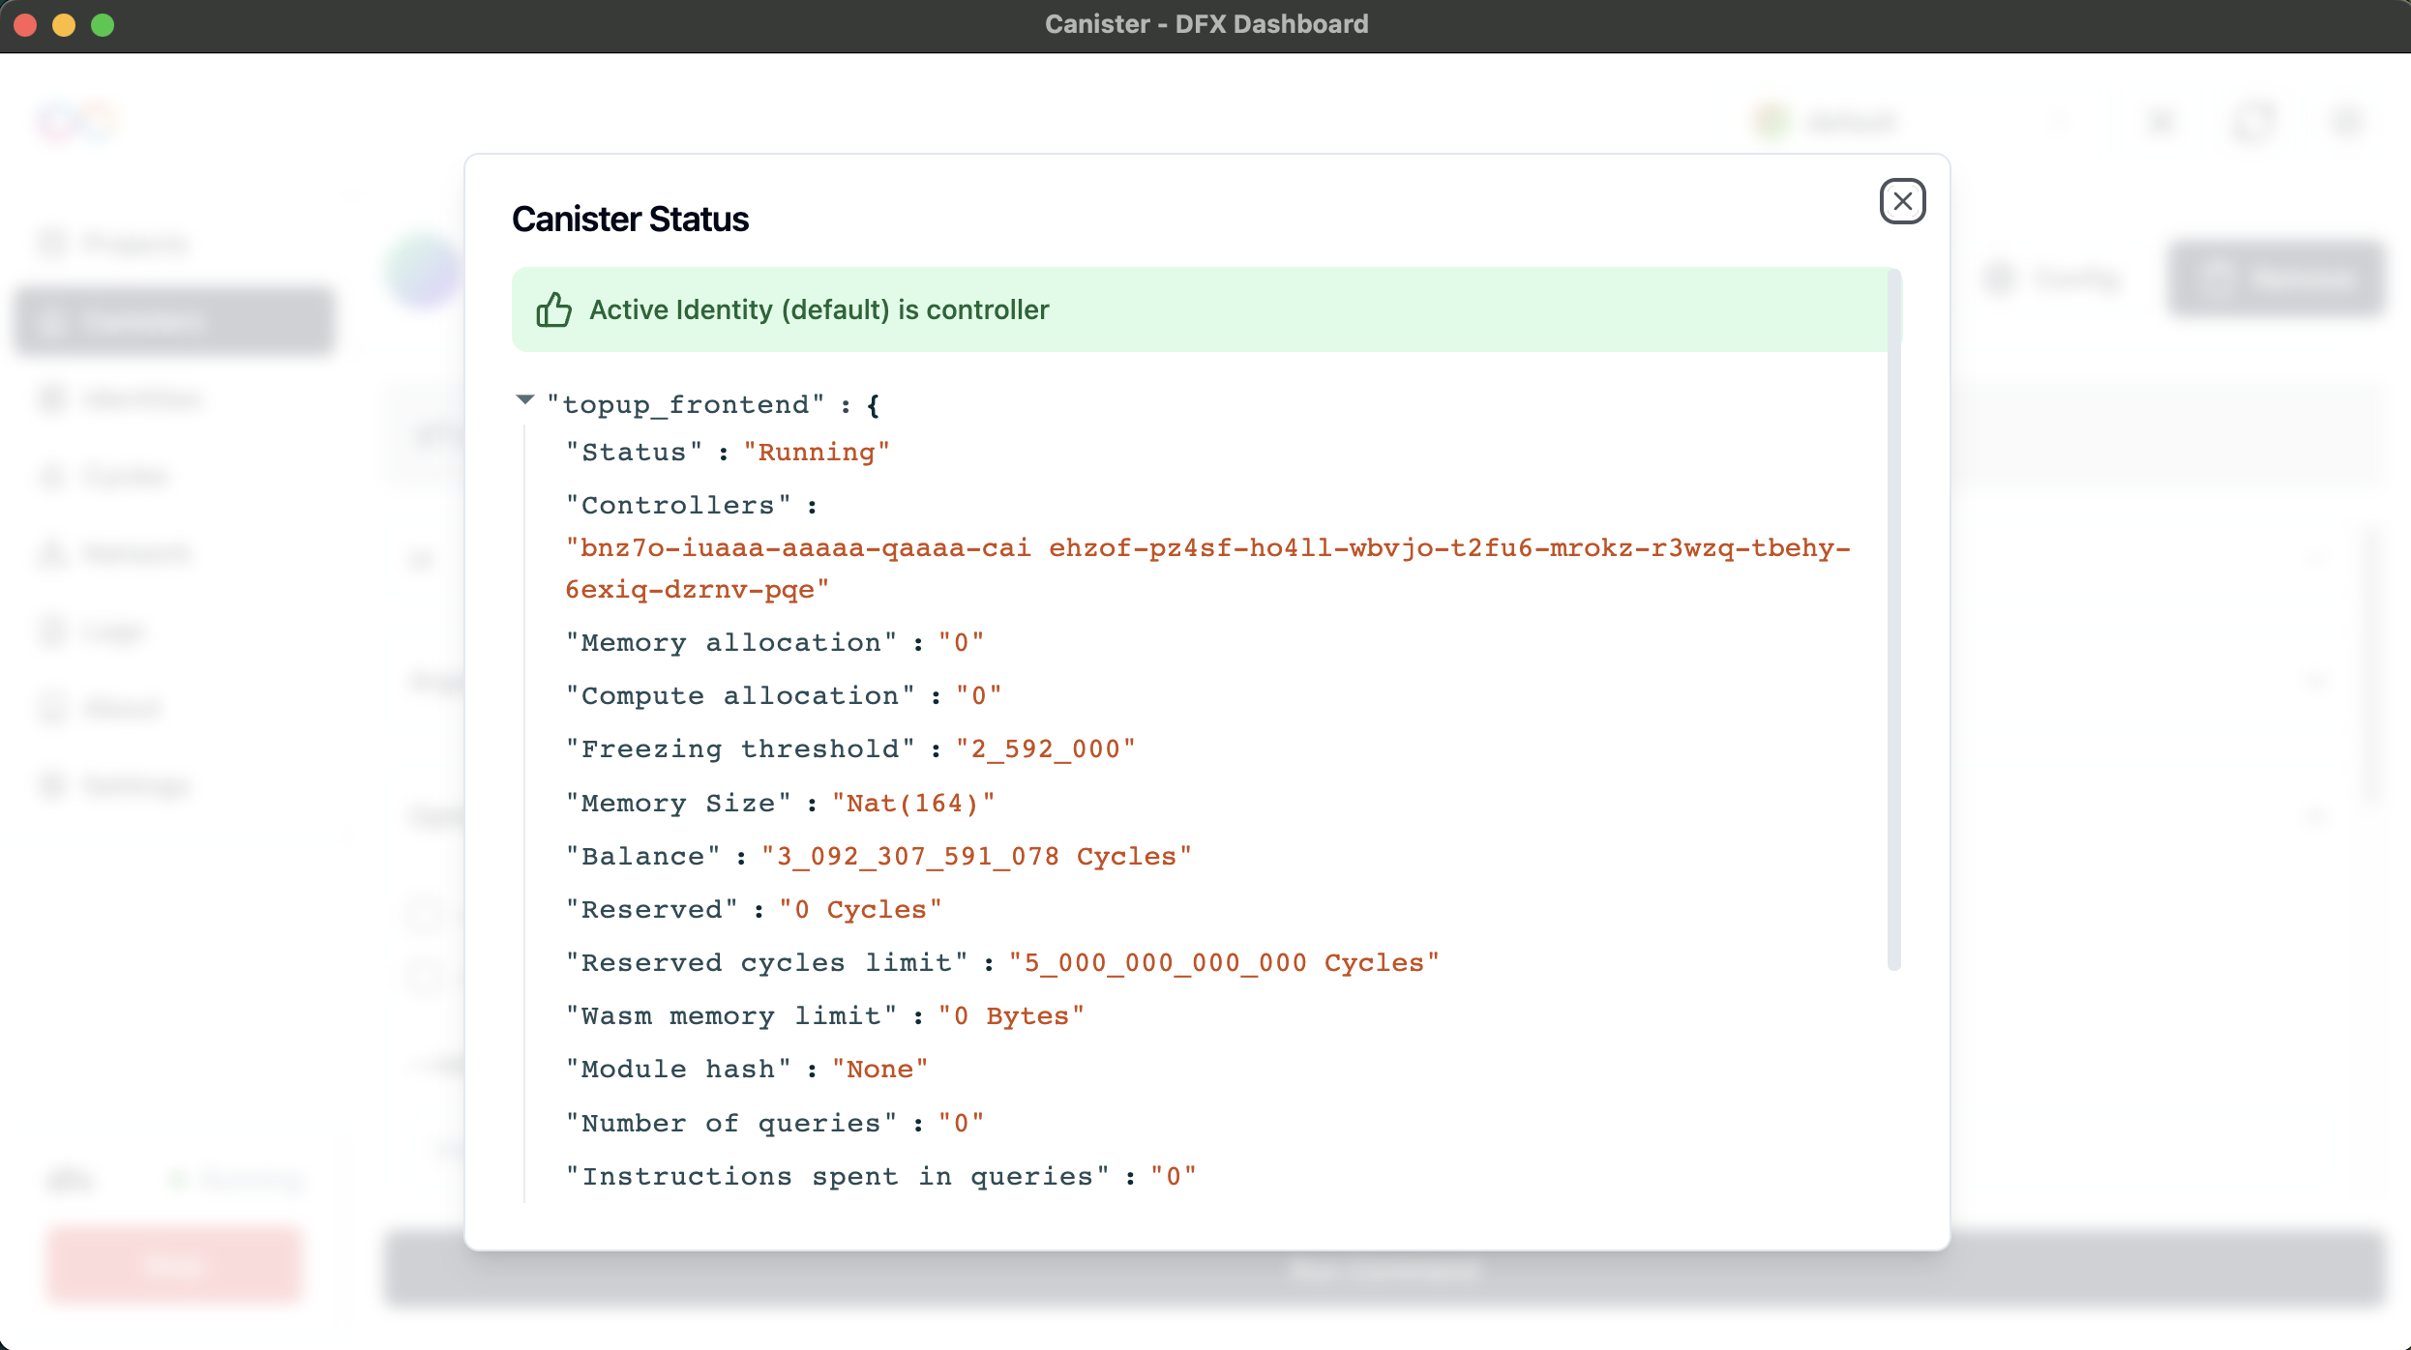This screenshot has height=1350, width=2411.
Task: Click balance value "3_092_307_591_078 Cycles"
Action: (x=976, y=857)
